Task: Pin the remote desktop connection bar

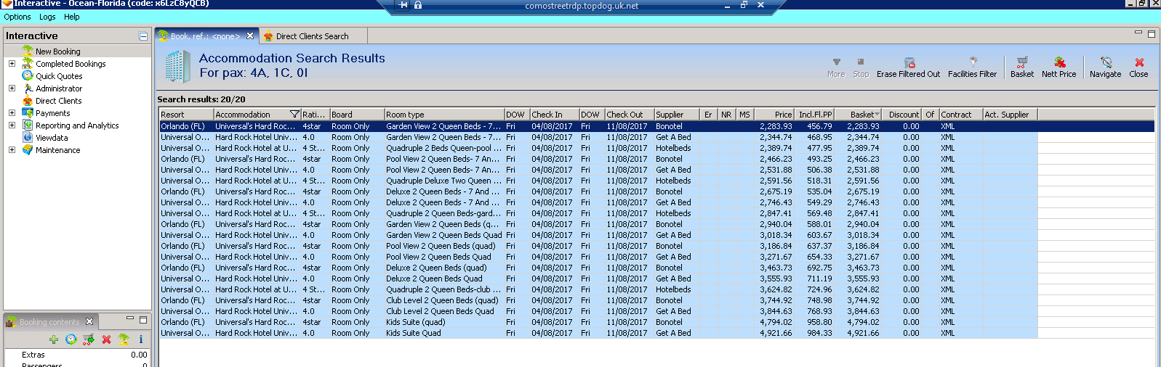Action: [x=404, y=5]
